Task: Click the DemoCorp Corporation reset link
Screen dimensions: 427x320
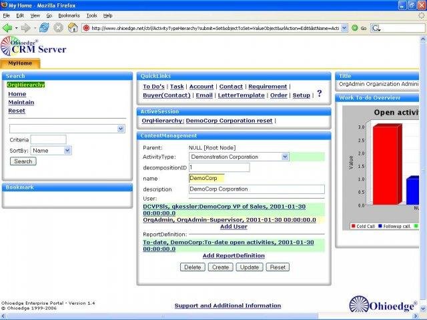Action: 230,121
